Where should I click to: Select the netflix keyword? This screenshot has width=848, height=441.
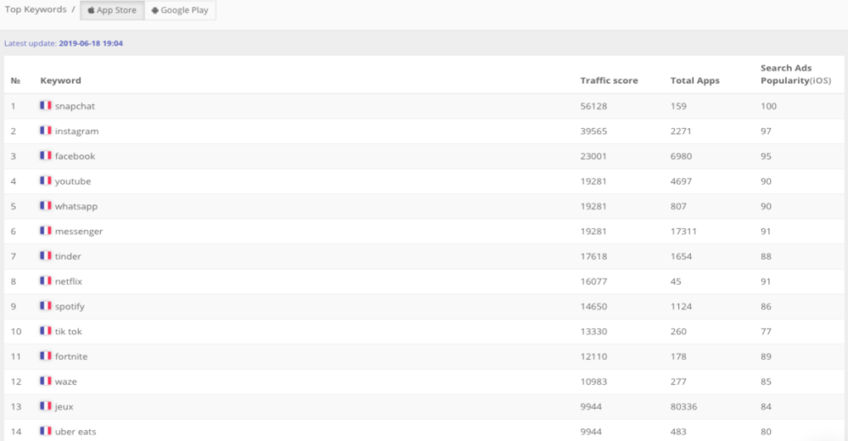pos(68,281)
